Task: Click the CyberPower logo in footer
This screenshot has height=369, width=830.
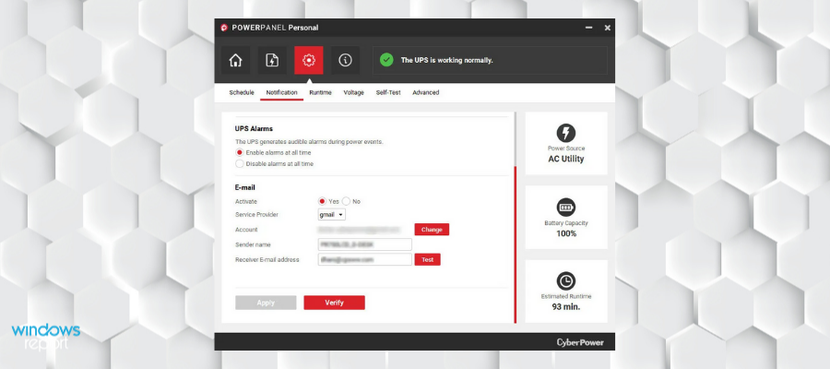Action: coord(580,342)
